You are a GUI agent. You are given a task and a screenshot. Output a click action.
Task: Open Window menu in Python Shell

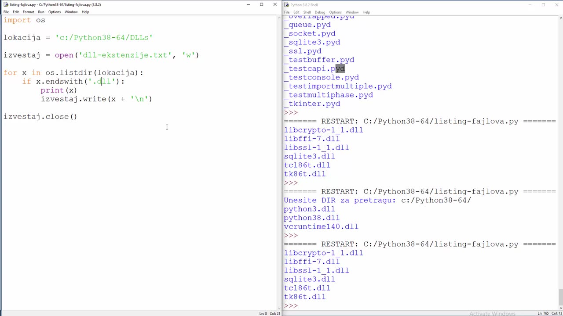click(352, 12)
